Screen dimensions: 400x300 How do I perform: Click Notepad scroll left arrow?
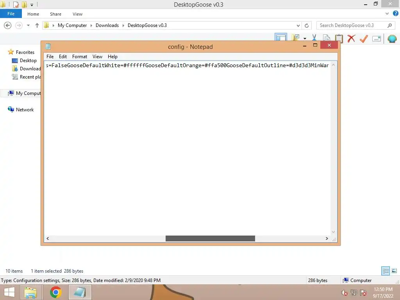point(48,238)
